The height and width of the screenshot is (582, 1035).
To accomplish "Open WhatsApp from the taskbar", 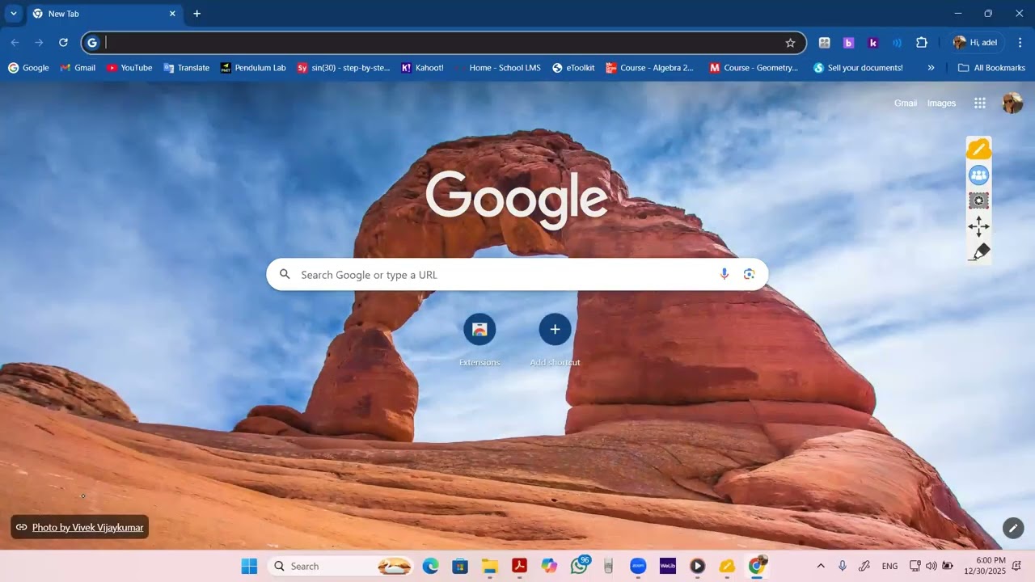I will [x=579, y=566].
